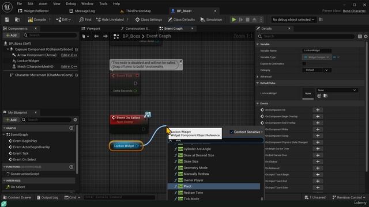Open the File menu
This screenshot has width=369, height=207.
(x=19, y=4)
